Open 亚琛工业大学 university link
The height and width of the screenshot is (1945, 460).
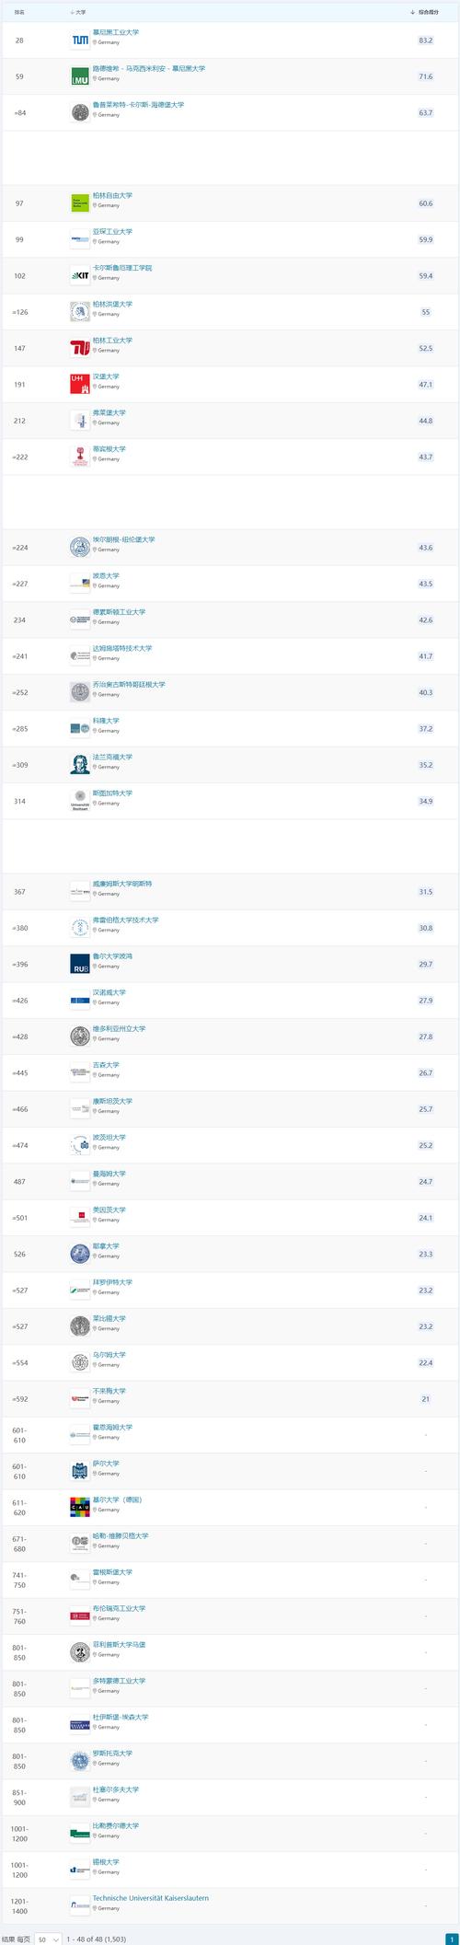(x=112, y=232)
